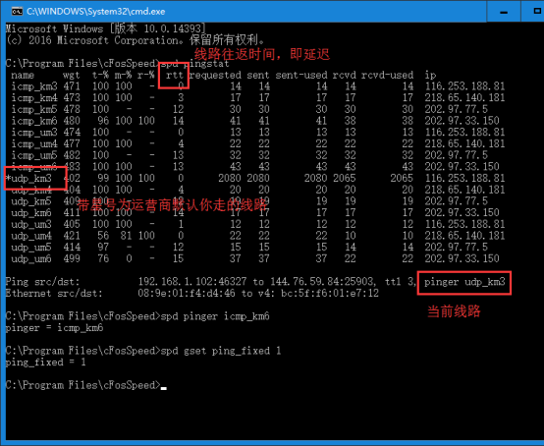
Task: Click the Ethernet src/dst line
Action: click(191, 294)
